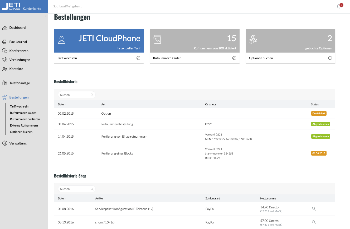Click the Dashboard gauge icon
The image size is (350, 229).
point(5,28)
